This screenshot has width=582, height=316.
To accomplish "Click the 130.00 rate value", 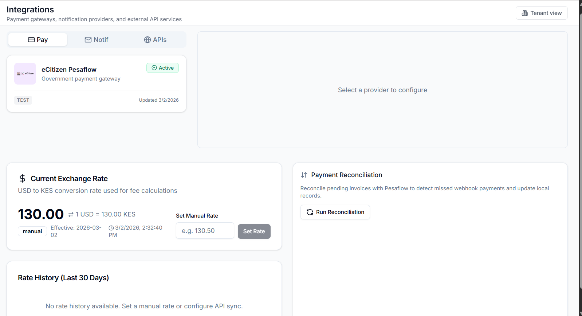I will [x=41, y=214].
